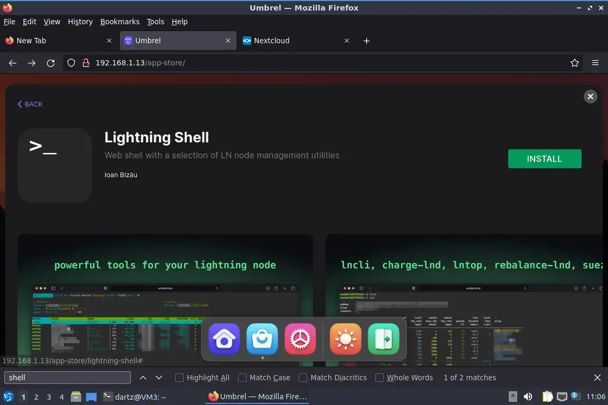The width and height of the screenshot is (608, 405).
Task: Open the History menu
Action: [80, 22]
